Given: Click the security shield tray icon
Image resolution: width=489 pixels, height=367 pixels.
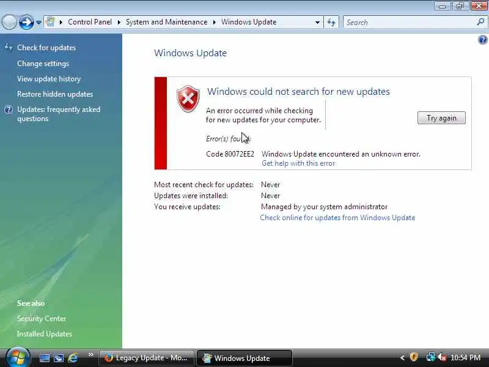Looking at the screenshot, I should [414, 357].
